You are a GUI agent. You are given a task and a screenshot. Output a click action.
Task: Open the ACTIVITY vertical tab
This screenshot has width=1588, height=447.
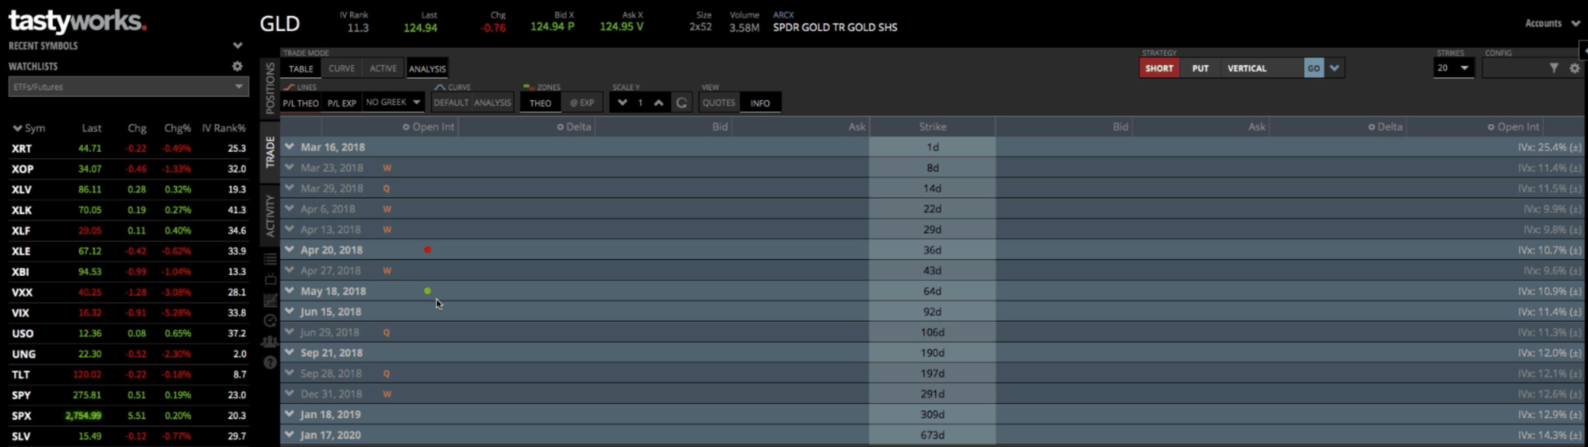pos(269,215)
